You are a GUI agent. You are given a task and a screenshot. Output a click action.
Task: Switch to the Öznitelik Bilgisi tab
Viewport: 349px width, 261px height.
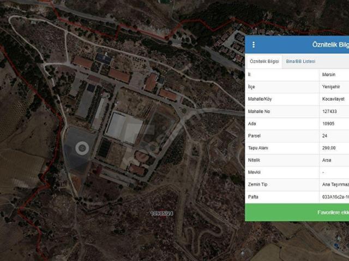coord(265,61)
